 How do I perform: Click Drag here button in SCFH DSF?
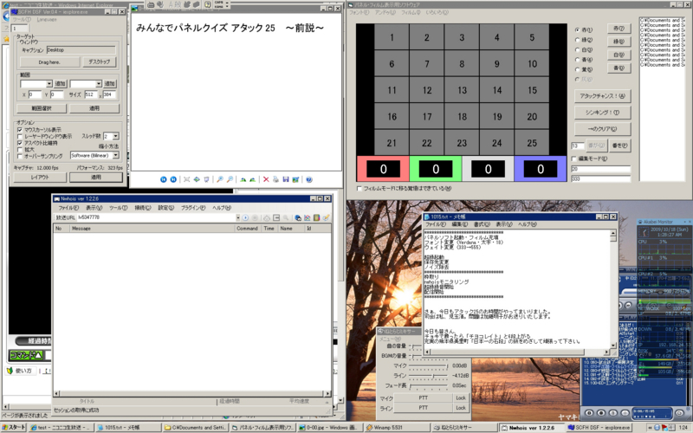(x=49, y=62)
